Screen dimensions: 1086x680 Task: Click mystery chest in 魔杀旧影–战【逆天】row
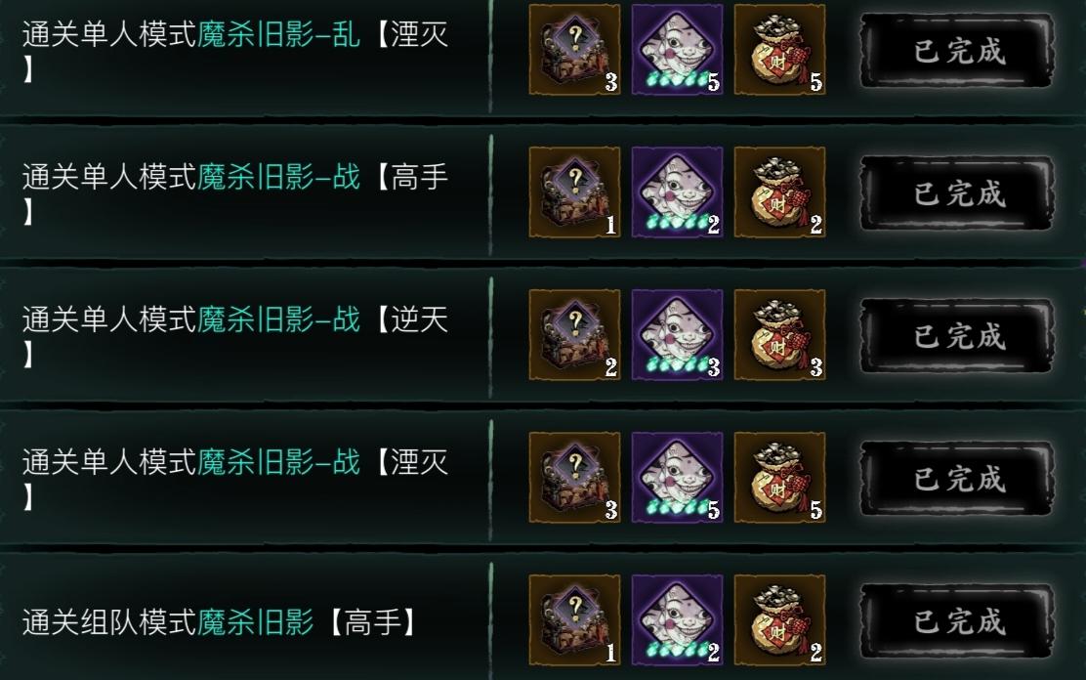tap(575, 335)
